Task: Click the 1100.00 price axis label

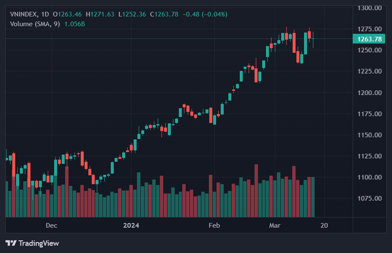Action: [370, 177]
